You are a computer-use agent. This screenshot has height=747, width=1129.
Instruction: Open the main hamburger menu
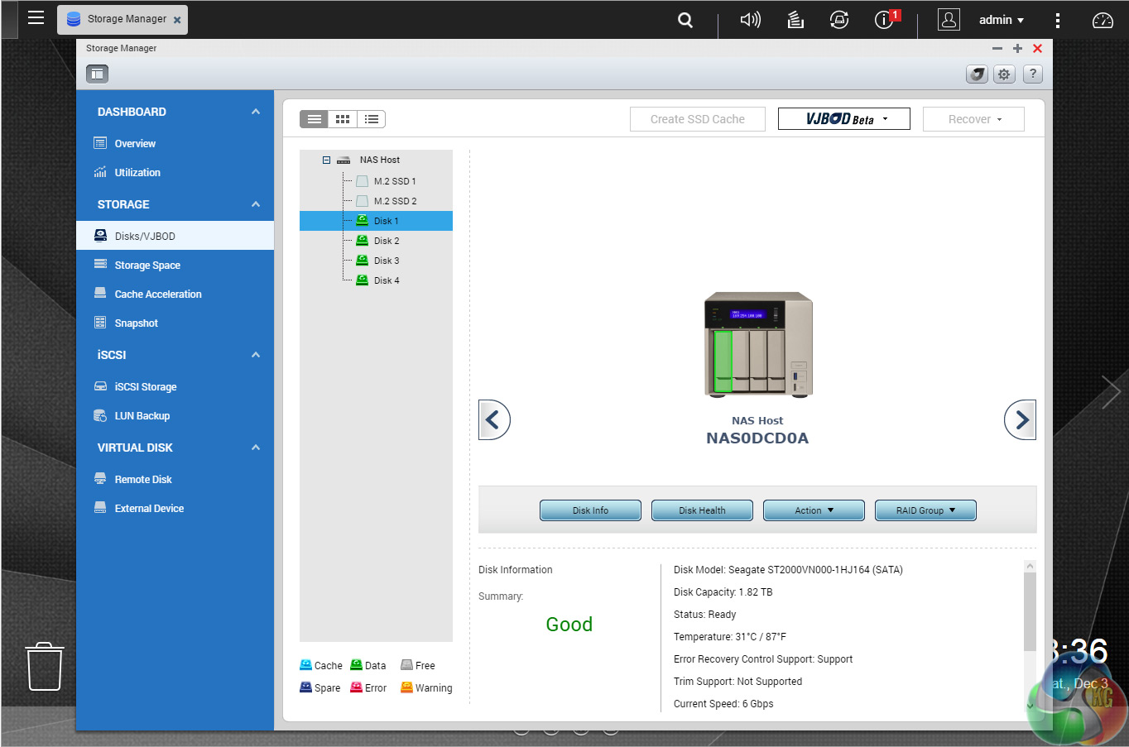click(36, 18)
